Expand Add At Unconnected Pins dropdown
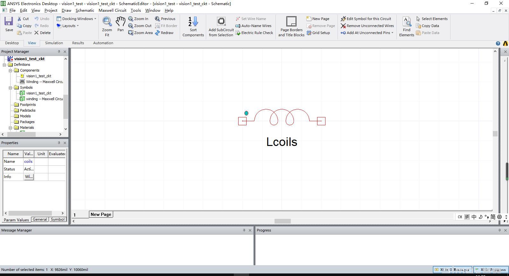This screenshot has height=276, width=509. 392,33
